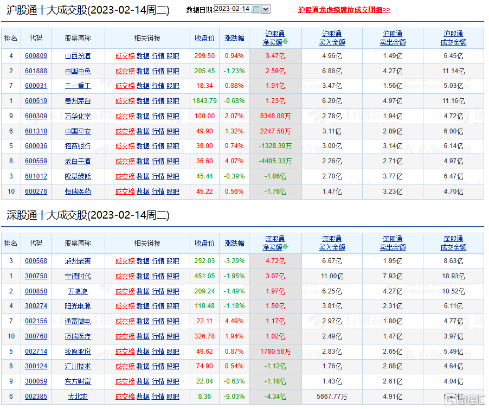Open 数据 link for 中国中免

(143, 71)
